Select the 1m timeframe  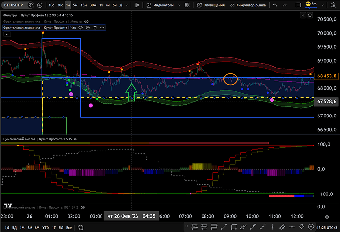[x=68, y=5]
